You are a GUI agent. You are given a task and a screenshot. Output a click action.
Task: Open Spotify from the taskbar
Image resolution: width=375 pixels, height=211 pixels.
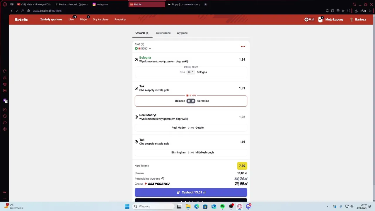pos(222,207)
